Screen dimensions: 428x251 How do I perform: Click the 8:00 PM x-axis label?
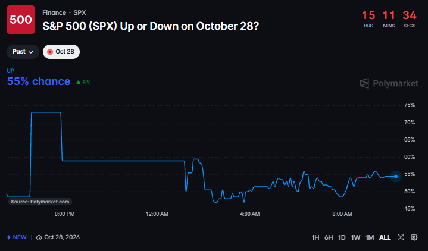pos(64,214)
